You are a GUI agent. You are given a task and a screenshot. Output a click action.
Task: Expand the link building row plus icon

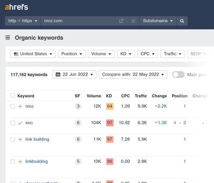click(x=20, y=139)
